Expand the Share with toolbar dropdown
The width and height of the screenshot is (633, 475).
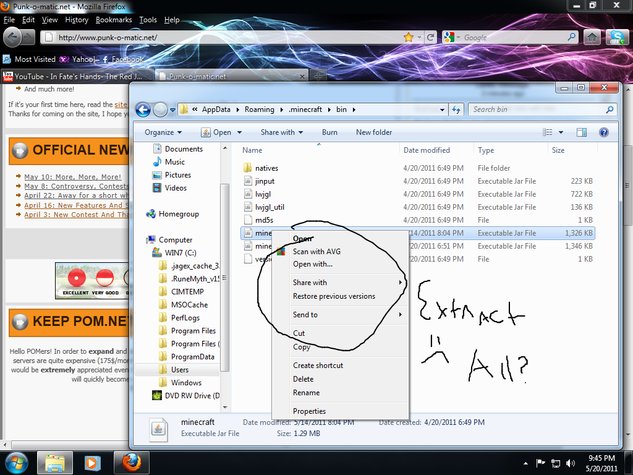(x=281, y=132)
